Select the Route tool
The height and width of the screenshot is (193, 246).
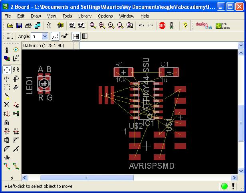click(x=7, y=166)
